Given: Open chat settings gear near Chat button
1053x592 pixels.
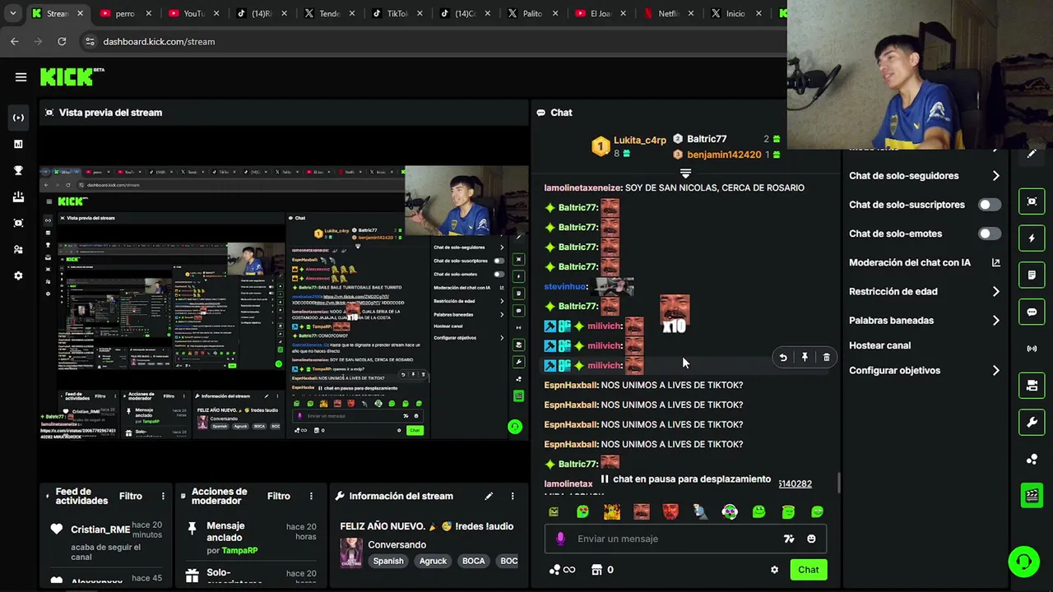Looking at the screenshot, I should tap(774, 570).
